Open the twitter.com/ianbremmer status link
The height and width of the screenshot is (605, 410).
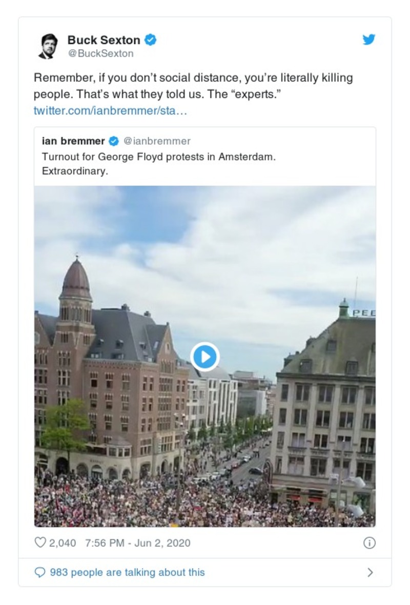click(x=110, y=111)
